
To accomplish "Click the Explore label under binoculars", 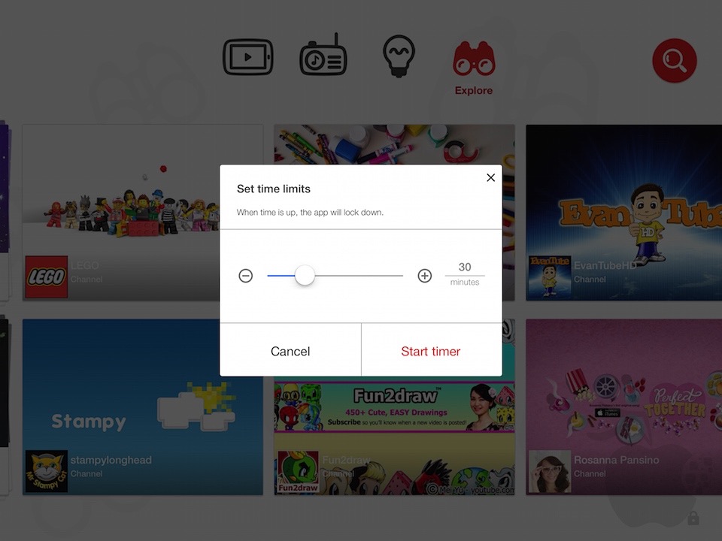I will tap(474, 90).
